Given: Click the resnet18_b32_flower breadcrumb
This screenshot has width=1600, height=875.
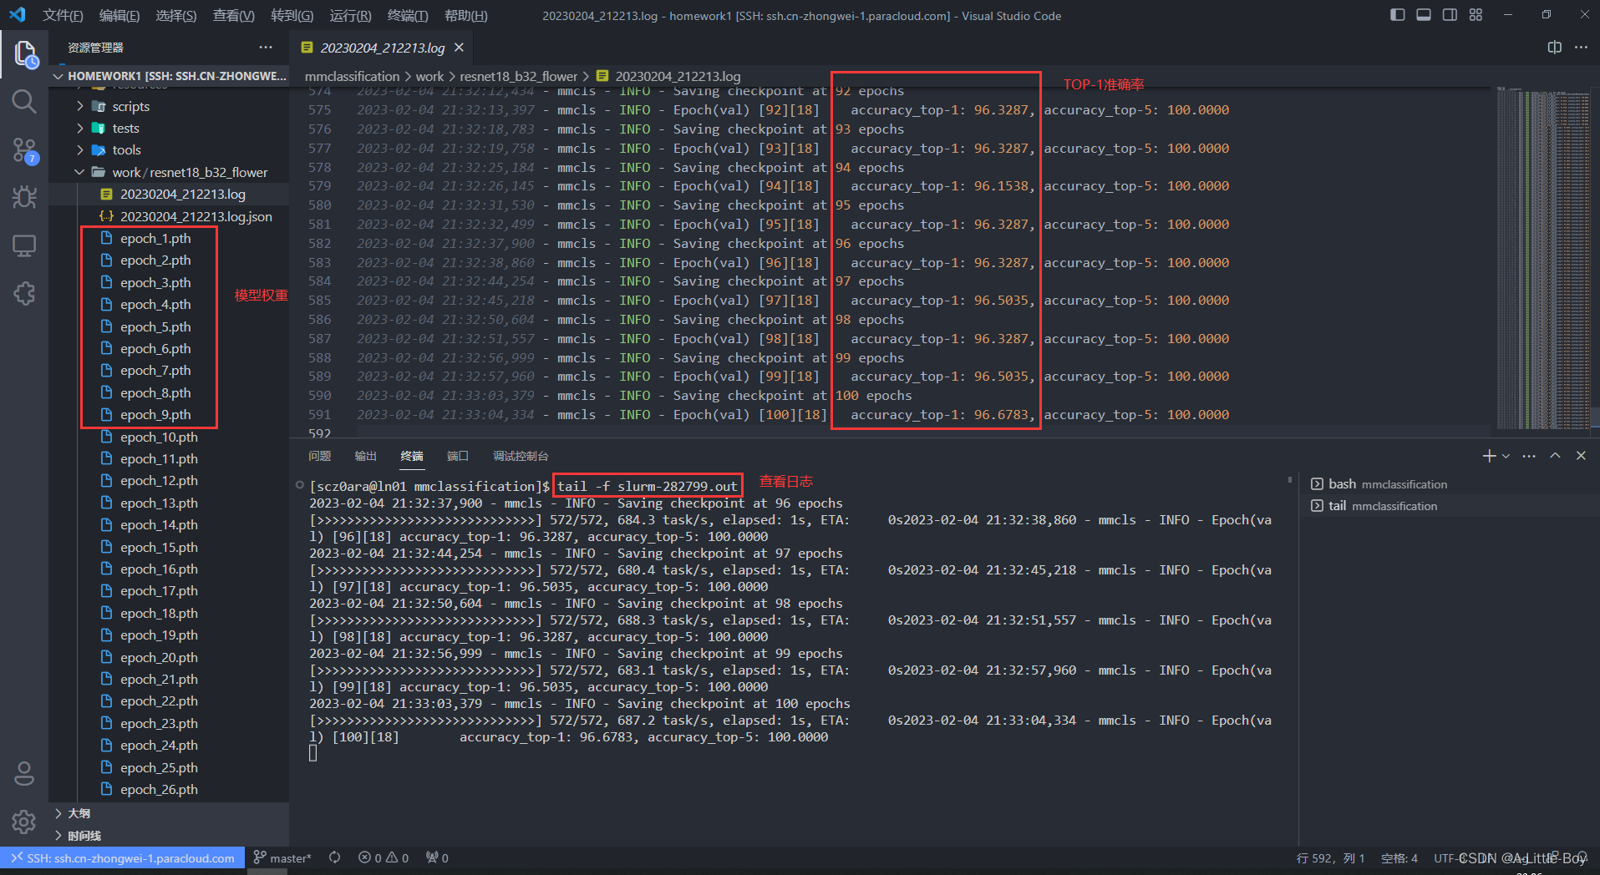Looking at the screenshot, I should [518, 76].
